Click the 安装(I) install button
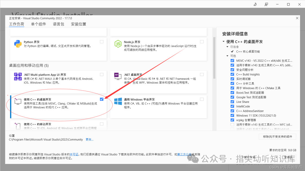Viewport: 305px width, 171px height. click(x=288, y=157)
